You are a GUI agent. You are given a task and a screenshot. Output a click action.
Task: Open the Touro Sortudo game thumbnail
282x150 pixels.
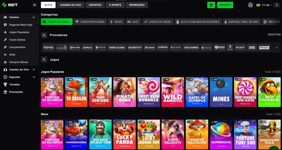click(x=100, y=92)
